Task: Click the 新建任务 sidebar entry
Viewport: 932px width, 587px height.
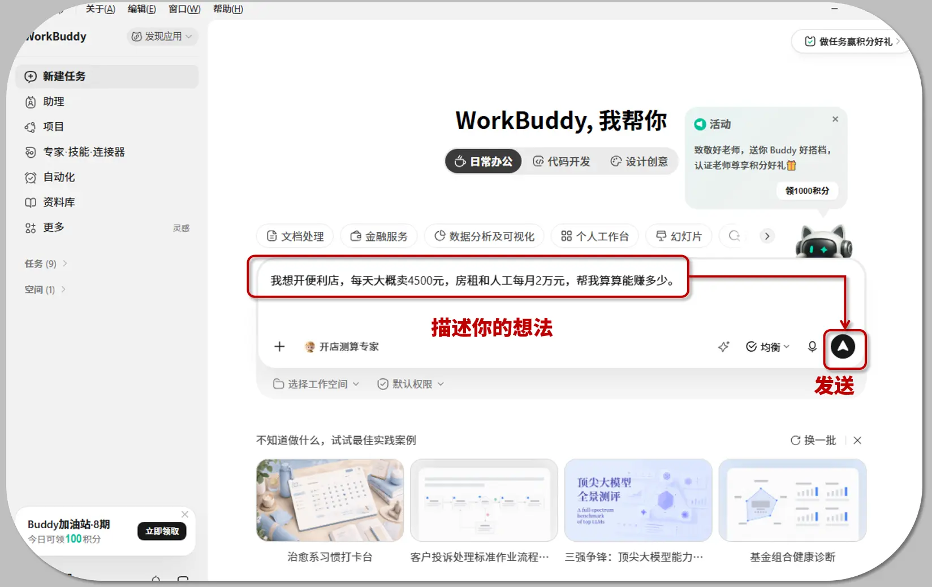Action: coord(107,76)
